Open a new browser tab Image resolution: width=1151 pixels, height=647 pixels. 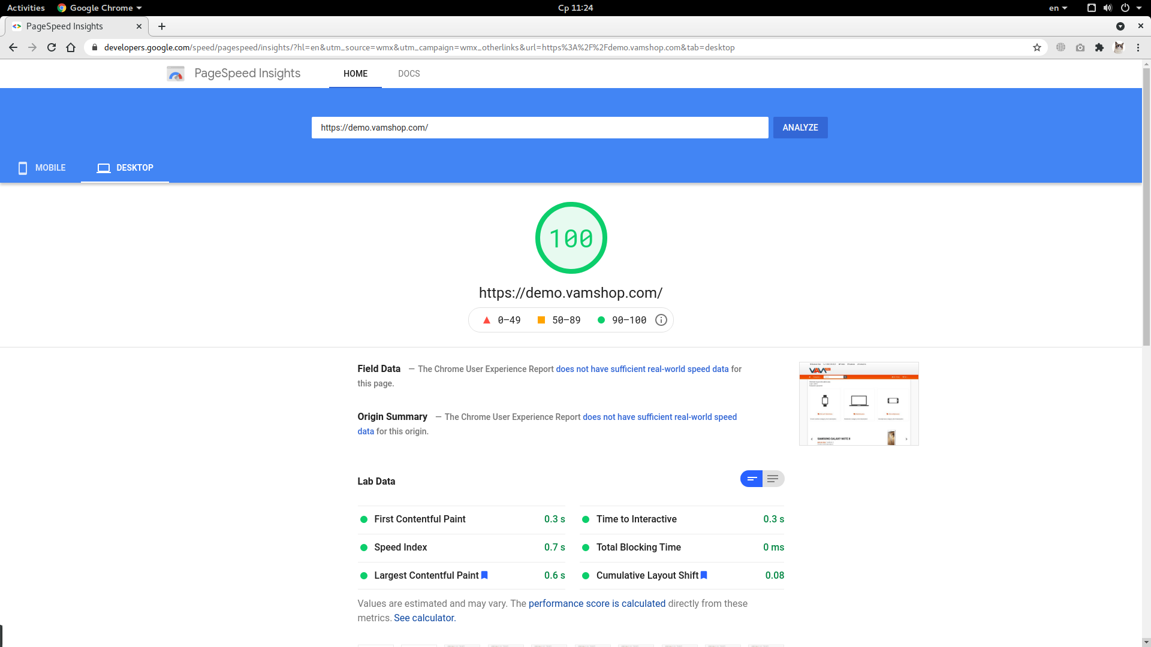(162, 26)
